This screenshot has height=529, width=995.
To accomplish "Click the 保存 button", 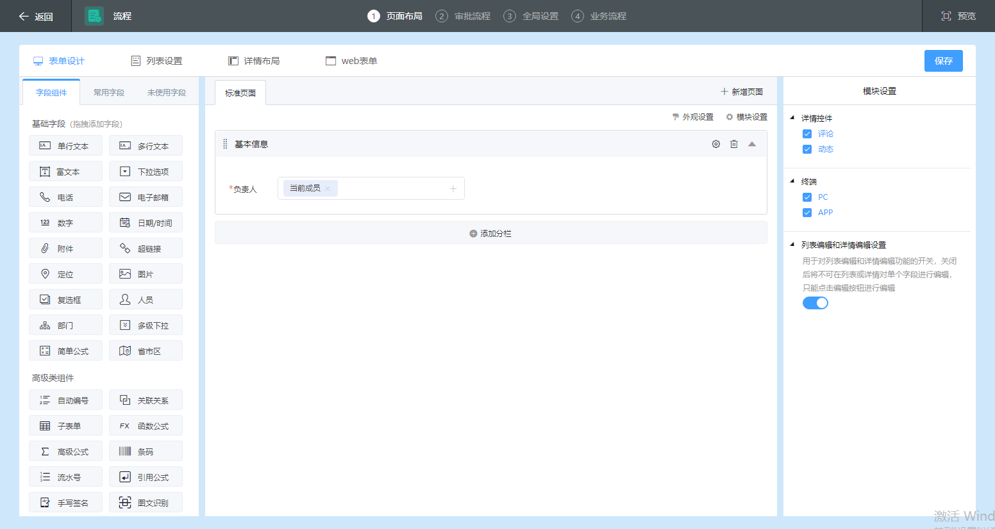I will pyautogui.click(x=944, y=61).
